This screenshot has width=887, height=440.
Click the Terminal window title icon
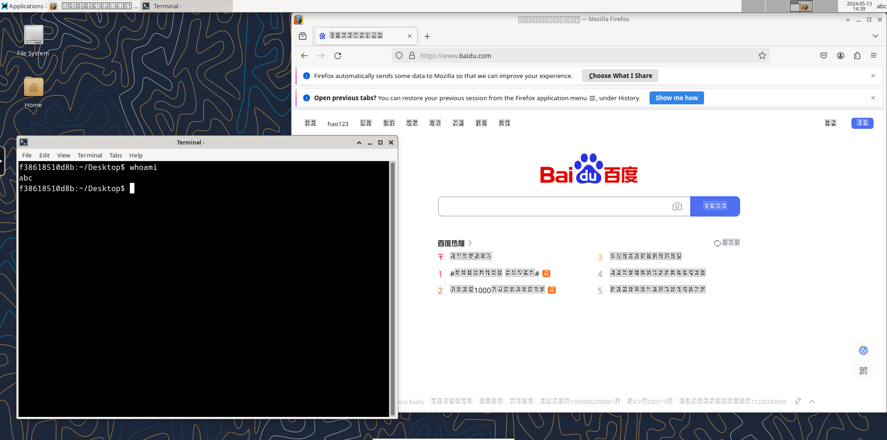pyautogui.click(x=24, y=142)
